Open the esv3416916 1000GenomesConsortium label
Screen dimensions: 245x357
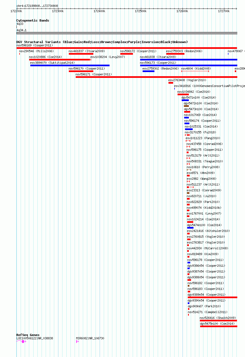point(209,86)
